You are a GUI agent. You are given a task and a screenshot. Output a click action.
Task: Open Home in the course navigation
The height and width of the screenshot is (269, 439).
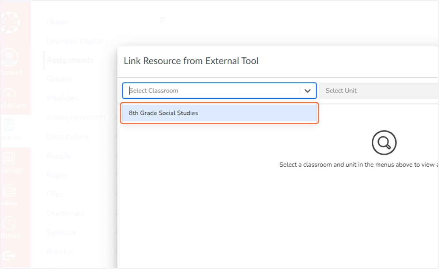(x=57, y=22)
